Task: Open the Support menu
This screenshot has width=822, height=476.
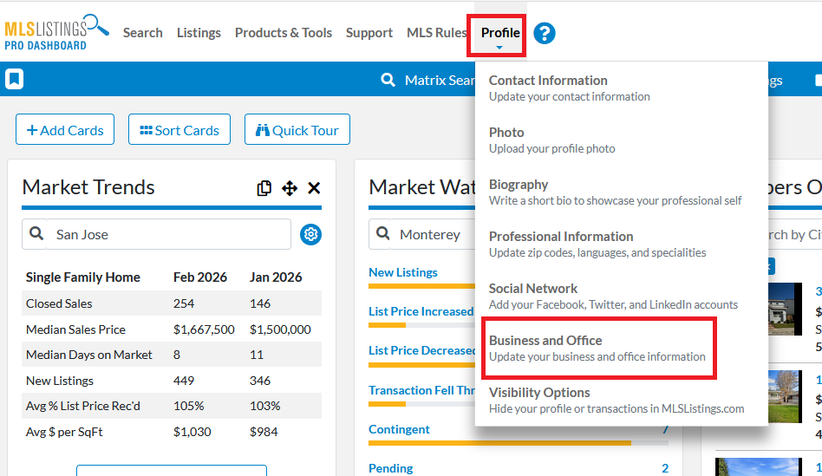Action: tap(369, 32)
